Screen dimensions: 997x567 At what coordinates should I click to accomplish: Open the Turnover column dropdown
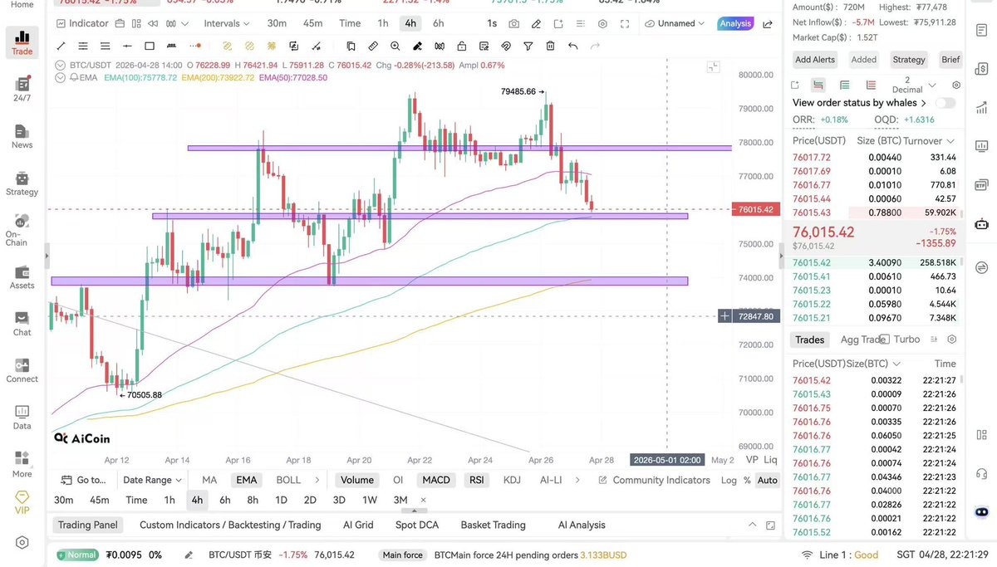[x=929, y=141]
